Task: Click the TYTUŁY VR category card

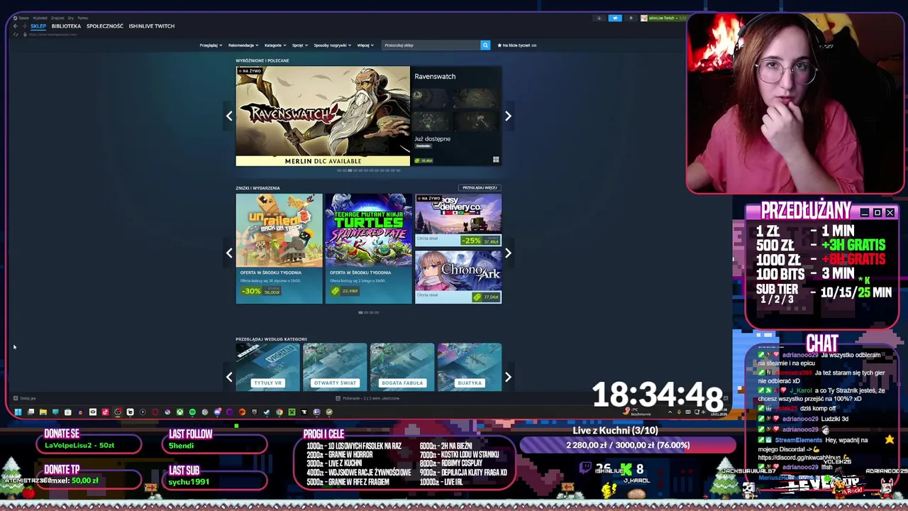Action: point(267,367)
